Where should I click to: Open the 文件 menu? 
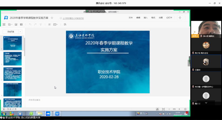coord(130,18)
